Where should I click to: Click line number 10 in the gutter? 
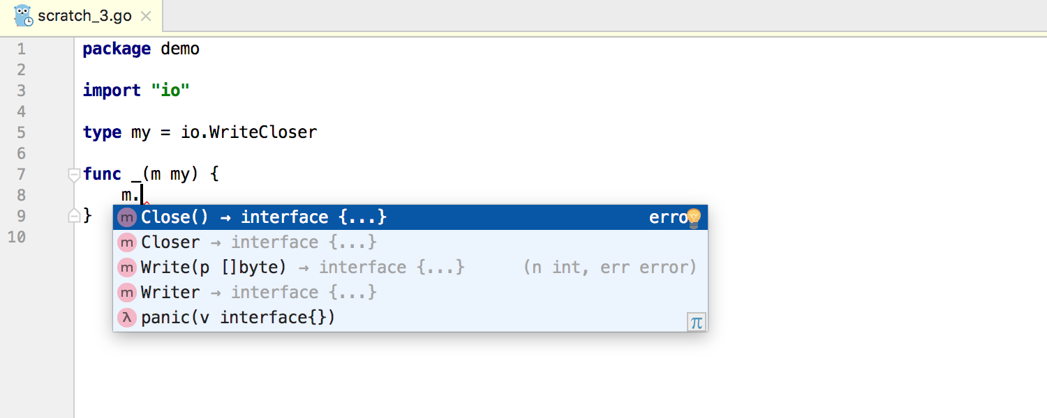pyautogui.click(x=18, y=237)
